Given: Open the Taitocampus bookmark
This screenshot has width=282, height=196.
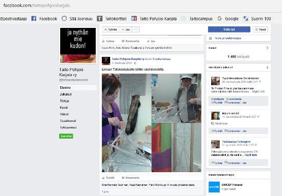Looking at the screenshot, I should 196,19.
